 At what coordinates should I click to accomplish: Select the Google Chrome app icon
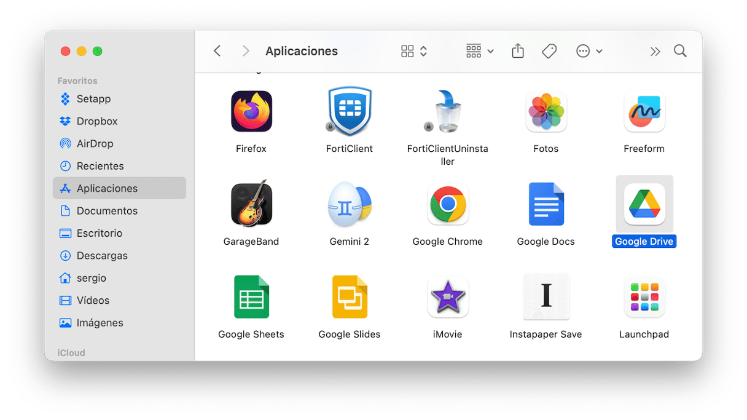pos(447,204)
